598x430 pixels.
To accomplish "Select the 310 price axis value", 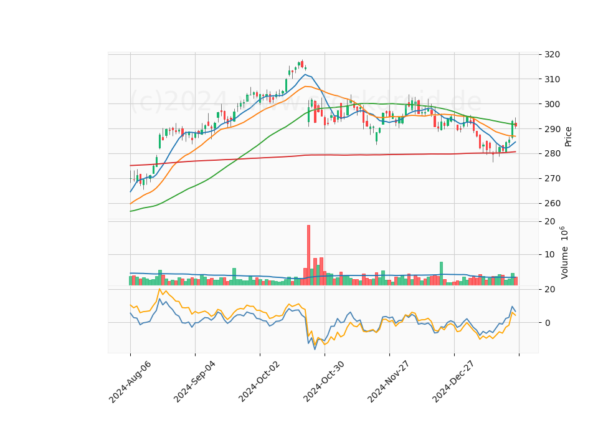I will (x=553, y=79).
